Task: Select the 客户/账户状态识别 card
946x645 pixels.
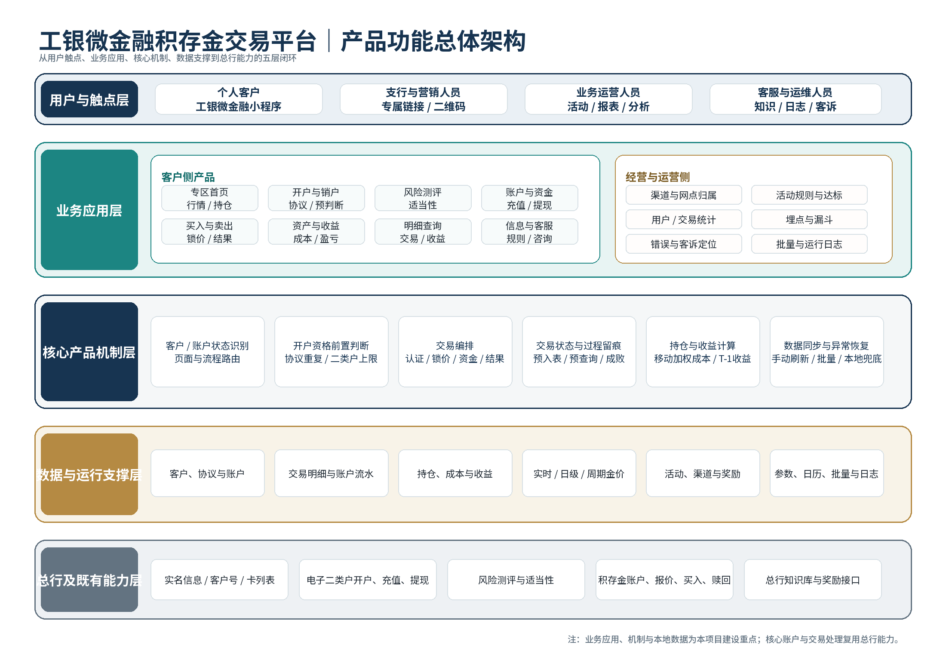Action: 208,352
